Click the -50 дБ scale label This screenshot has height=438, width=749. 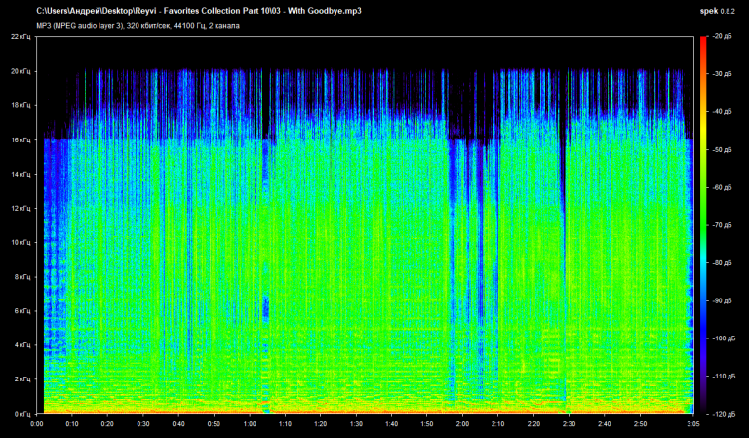[x=723, y=150]
